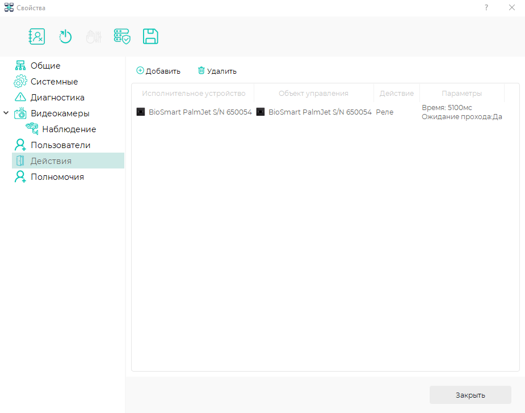Click the Исполнительное устройство column header
Image resolution: width=525 pixels, height=413 pixels.
[194, 94]
